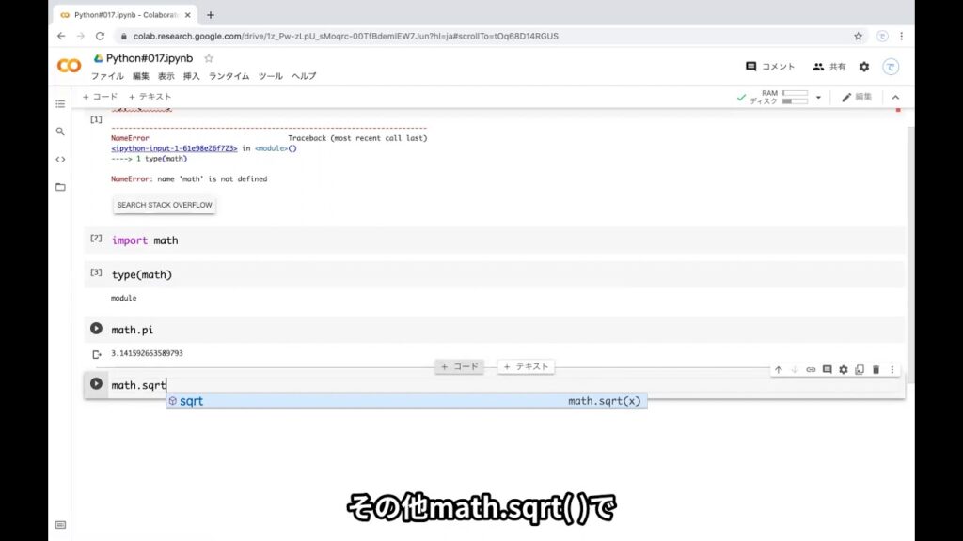Delete the current cell via trash icon

coord(876,369)
